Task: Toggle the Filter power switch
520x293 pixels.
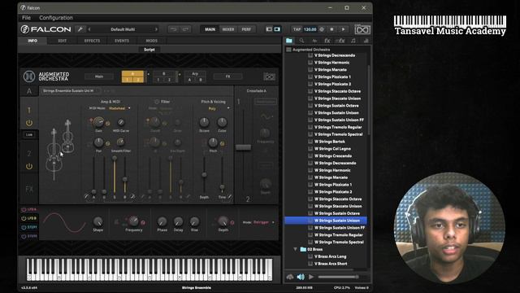Action: click(x=157, y=102)
